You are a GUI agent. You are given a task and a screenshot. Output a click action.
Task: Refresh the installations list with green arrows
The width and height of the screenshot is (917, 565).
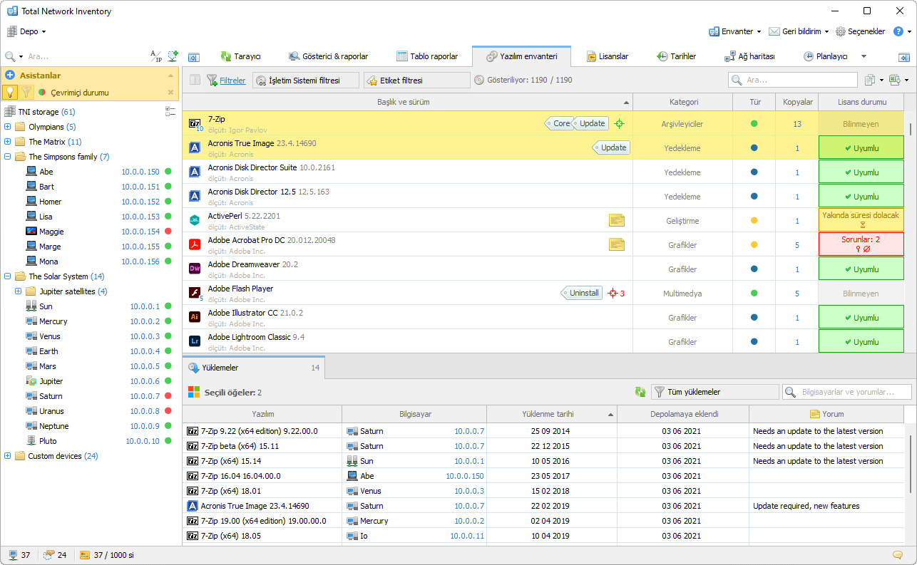coord(640,392)
